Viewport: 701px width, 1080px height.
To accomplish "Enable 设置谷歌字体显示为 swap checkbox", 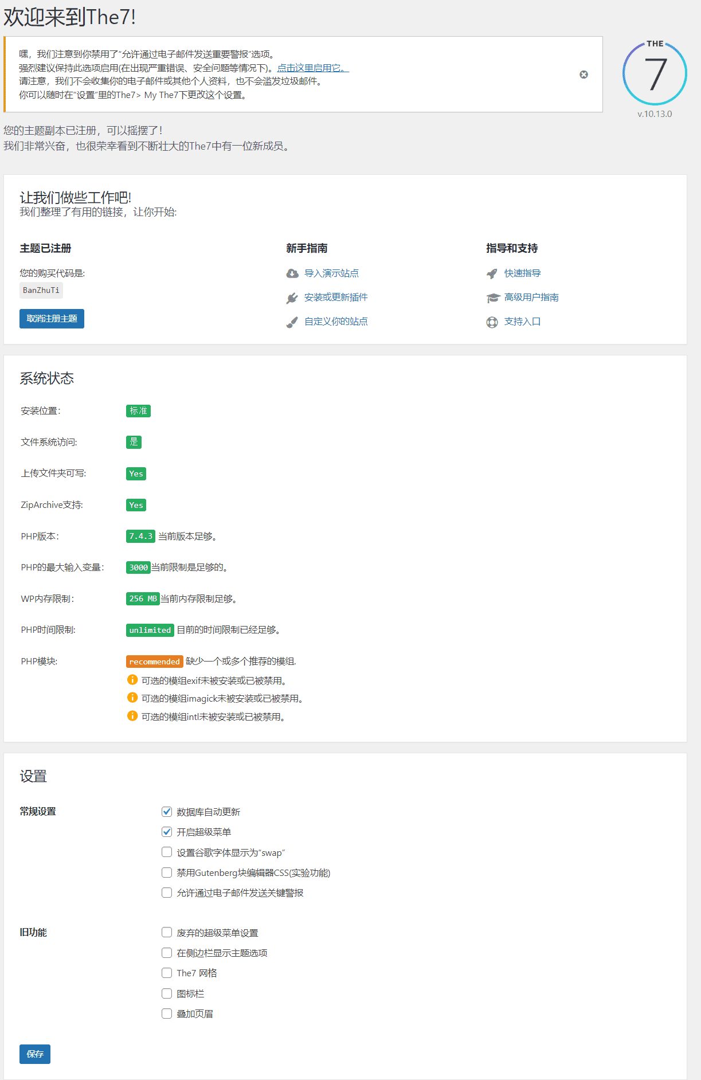I will click(167, 852).
